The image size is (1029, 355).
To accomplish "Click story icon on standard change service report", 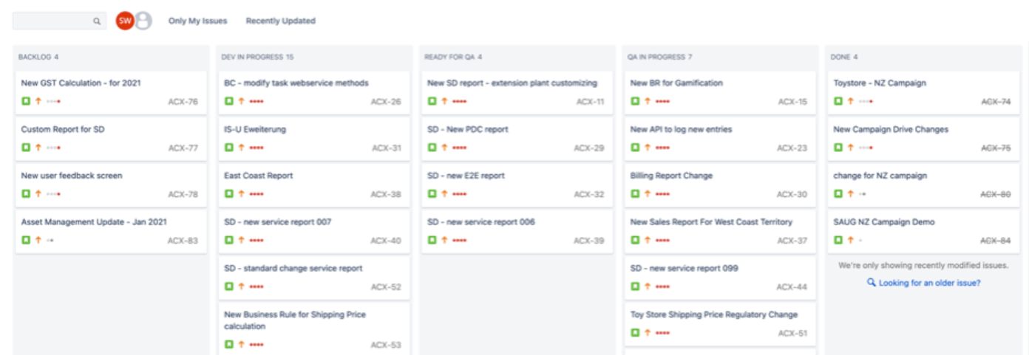I will point(229,286).
